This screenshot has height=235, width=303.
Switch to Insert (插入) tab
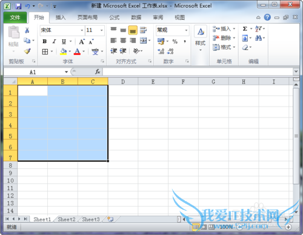pos(61,18)
